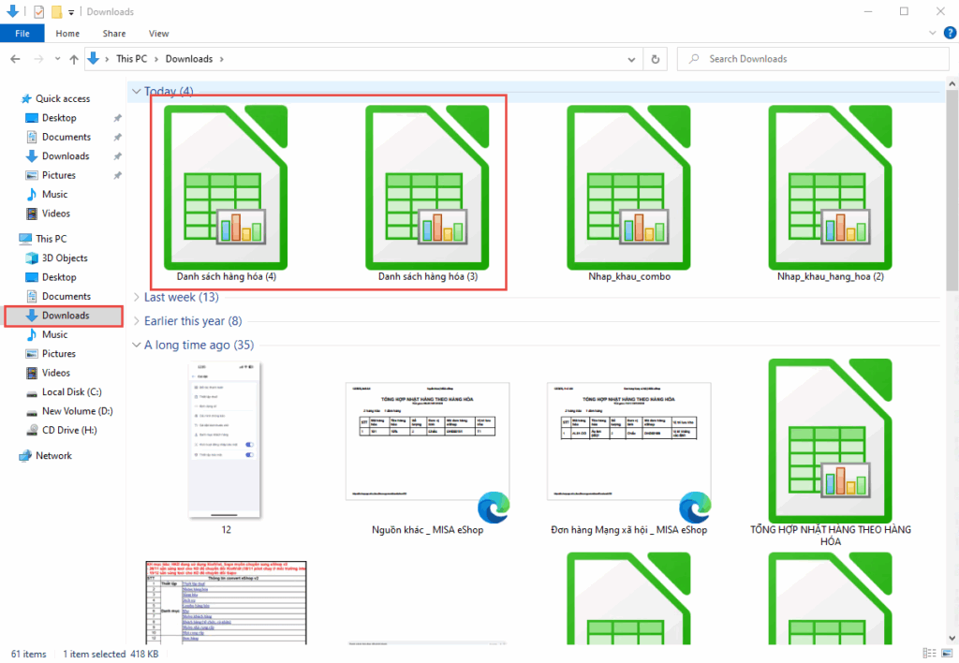The height and width of the screenshot is (663, 959).
Task: Click the Back navigation arrow
Action: tap(16, 59)
